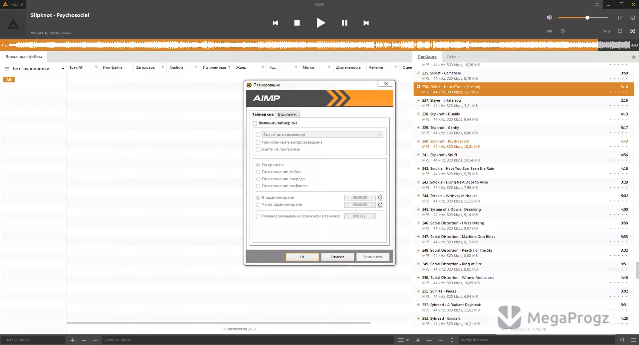Mute sound via the speaker icon

tap(549, 17)
